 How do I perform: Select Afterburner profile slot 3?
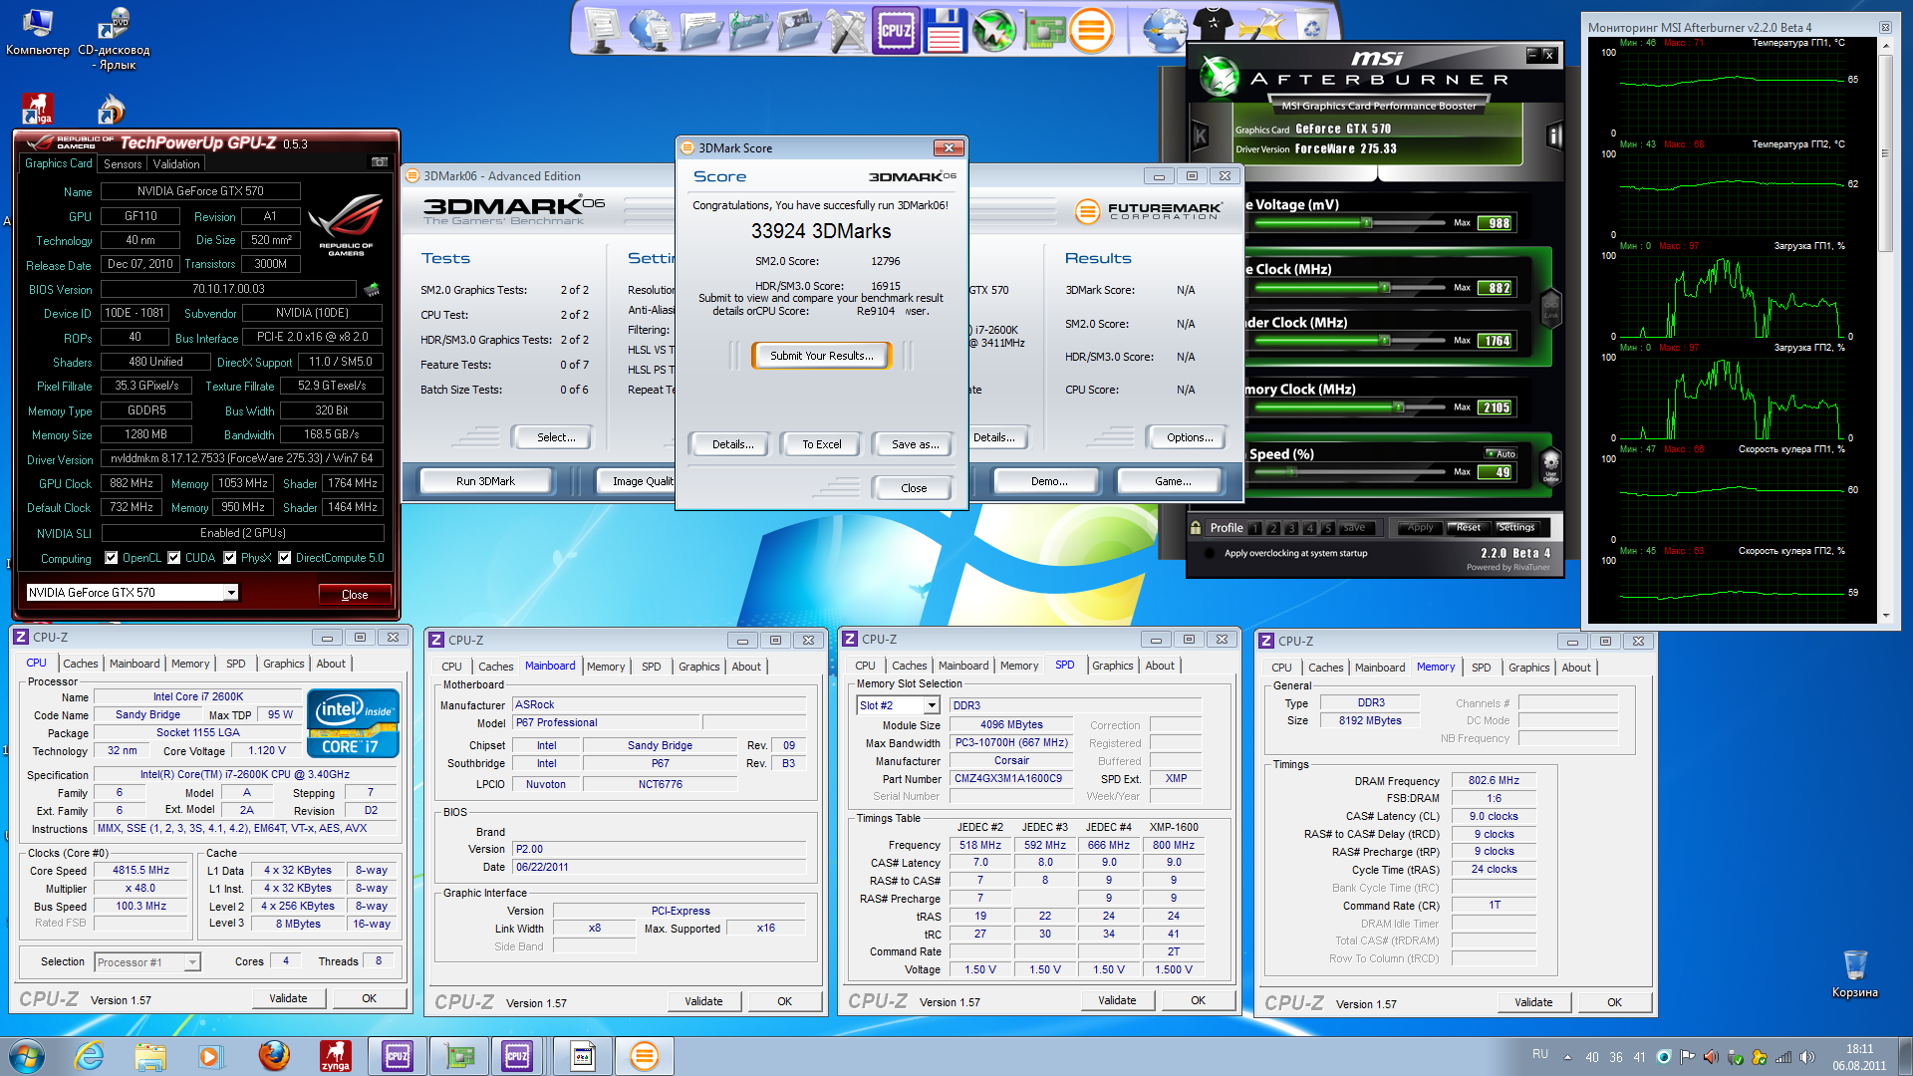coord(1292,528)
